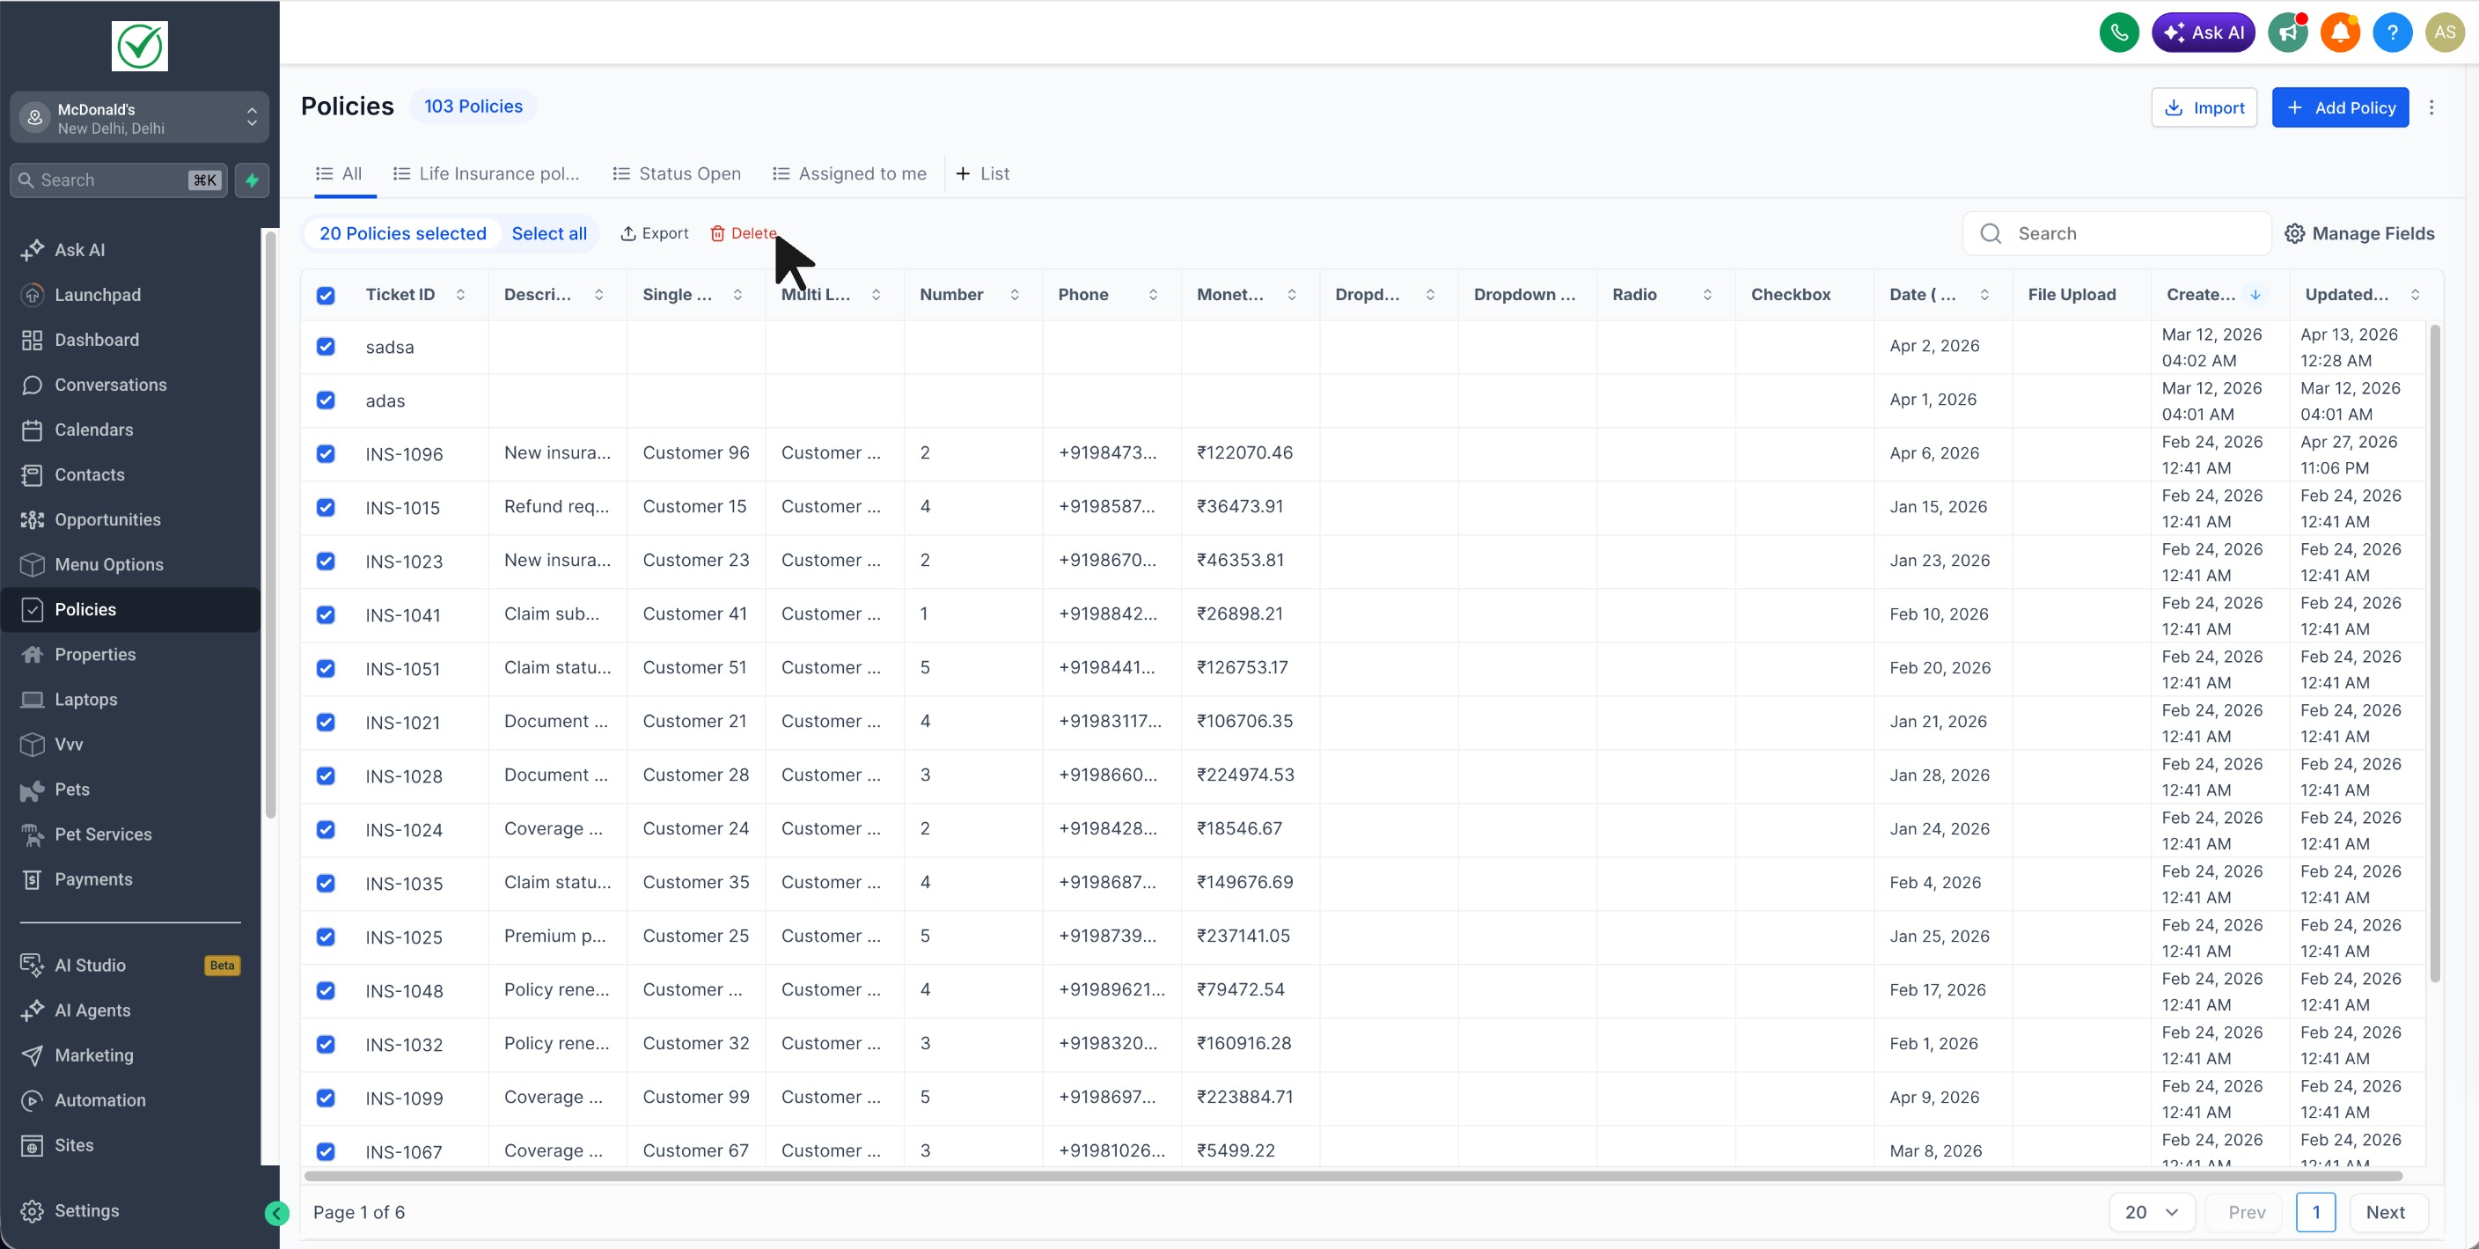2479x1249 pixels.
Task: Add a new List tab
Action: (981, 174)
